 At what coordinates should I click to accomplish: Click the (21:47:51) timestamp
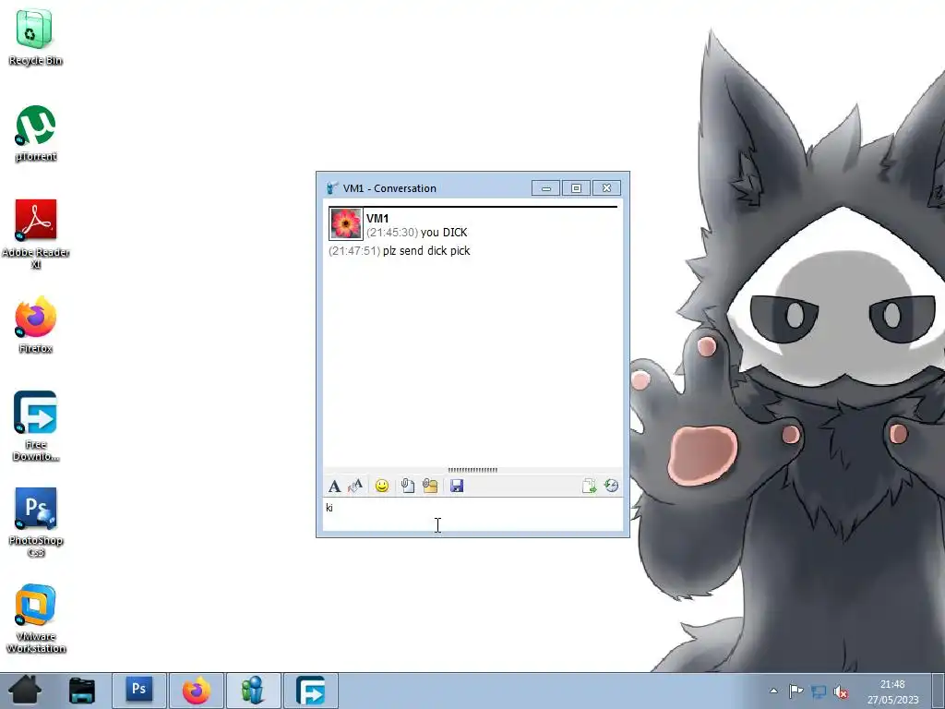point(354,251)
